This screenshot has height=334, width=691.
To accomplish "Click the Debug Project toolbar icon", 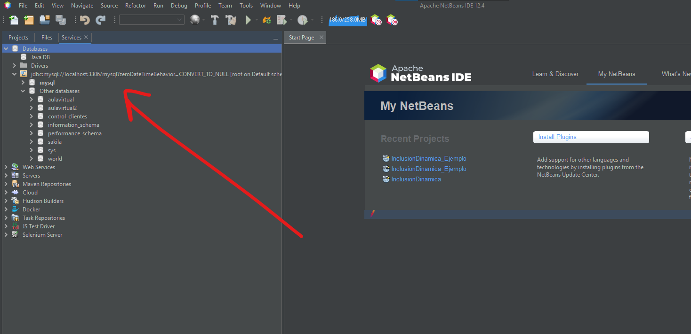I will (x=282, y=20).
